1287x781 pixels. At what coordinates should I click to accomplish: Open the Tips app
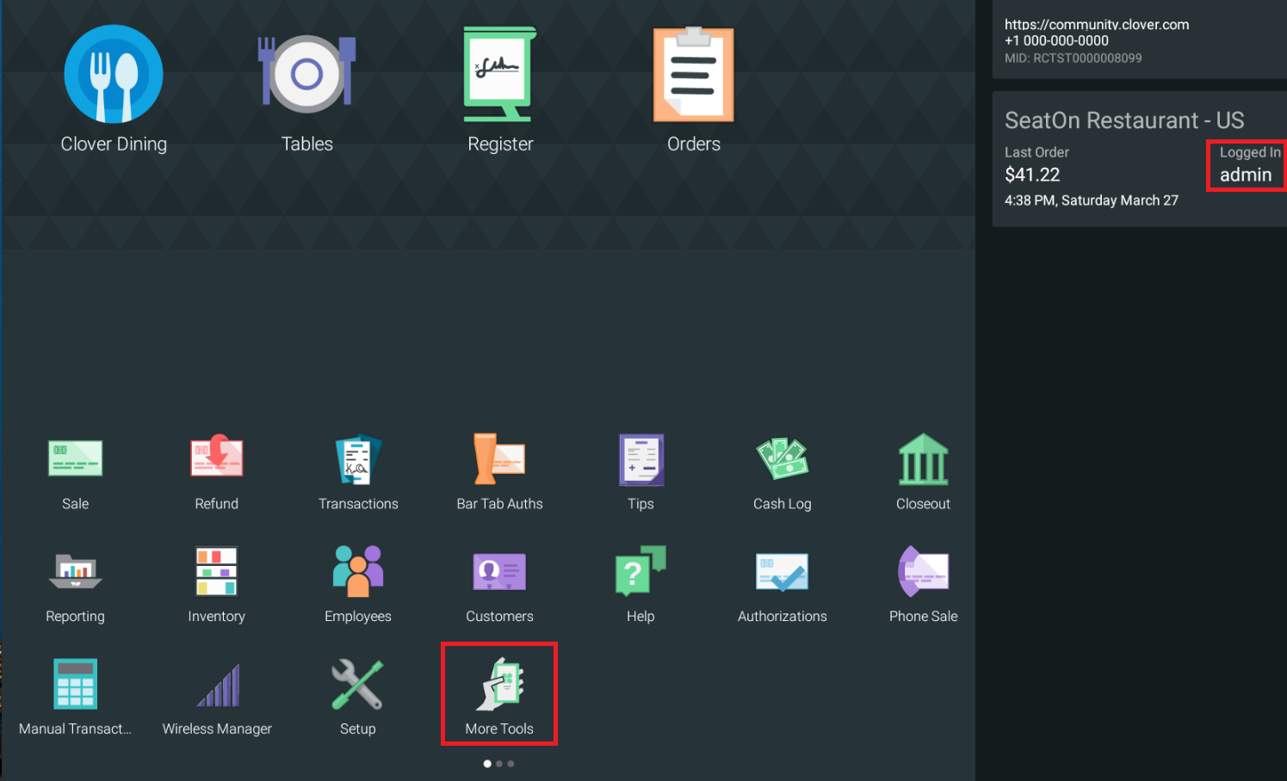[x=640, y=459]
